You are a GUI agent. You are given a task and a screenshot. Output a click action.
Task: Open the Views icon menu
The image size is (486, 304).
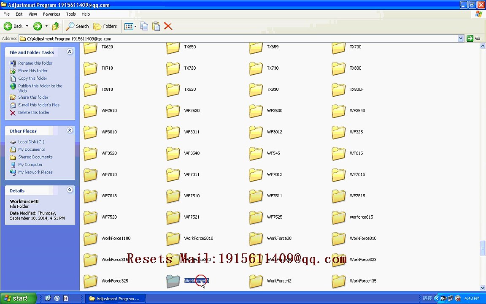[x=128, y=26]
